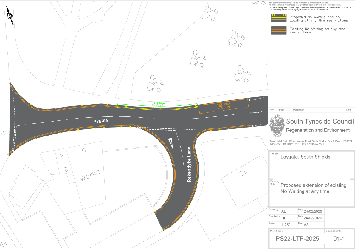Viewport: 355px width, 250px height.
Task: Click the north arrow compass symbol
Action: (10, 16)
